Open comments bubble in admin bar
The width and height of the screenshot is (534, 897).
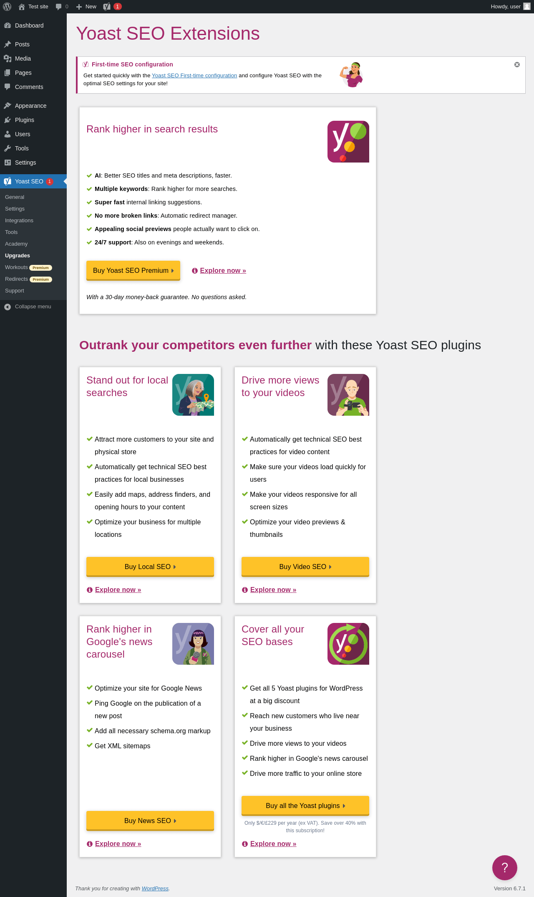pos(62,7)
